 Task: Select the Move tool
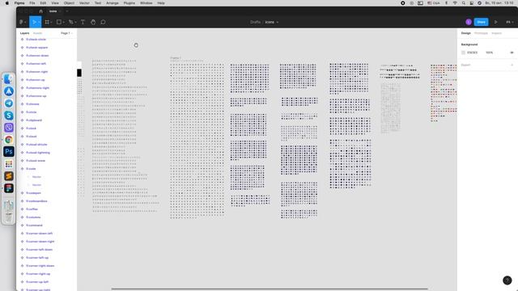(33, 22)
